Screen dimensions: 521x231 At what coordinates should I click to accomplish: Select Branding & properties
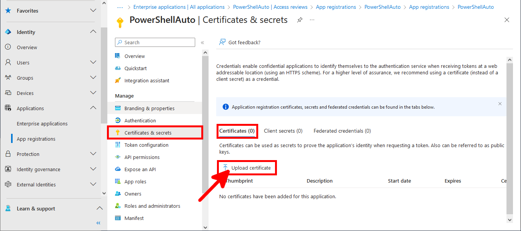pos(149,108)
